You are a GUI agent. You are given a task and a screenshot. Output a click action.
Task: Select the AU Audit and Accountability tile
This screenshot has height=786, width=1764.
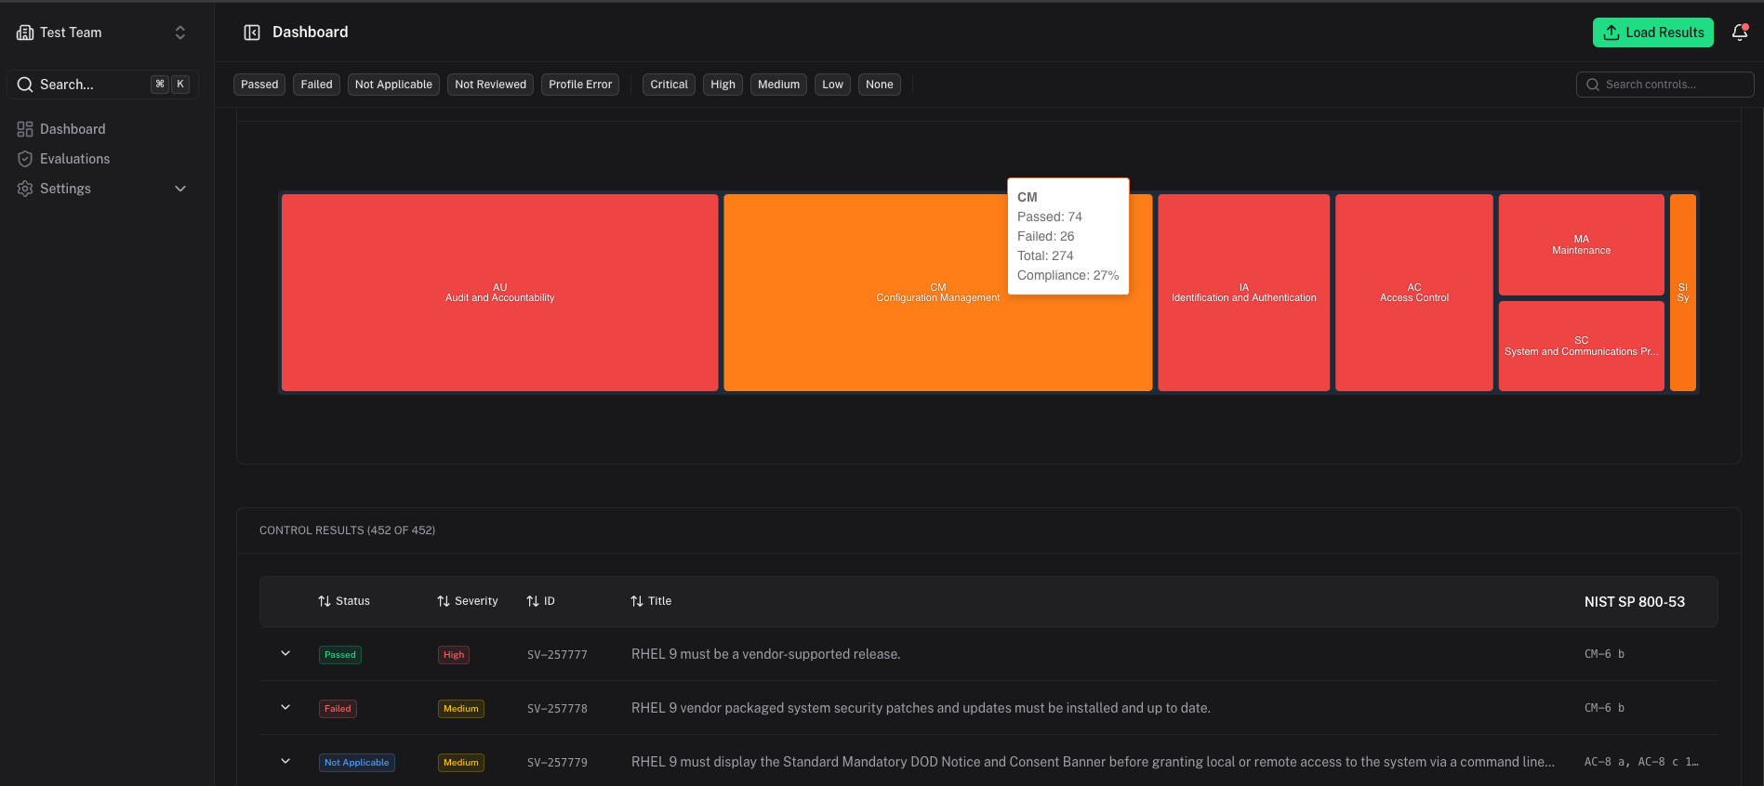(499, 293)
